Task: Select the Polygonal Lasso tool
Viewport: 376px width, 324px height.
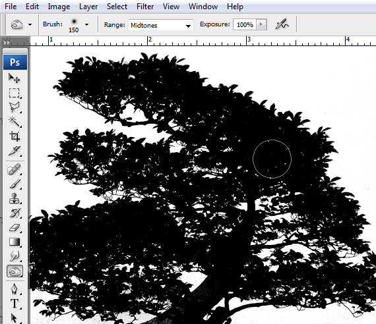Action: pyautogui.click(x=15, y=107)
